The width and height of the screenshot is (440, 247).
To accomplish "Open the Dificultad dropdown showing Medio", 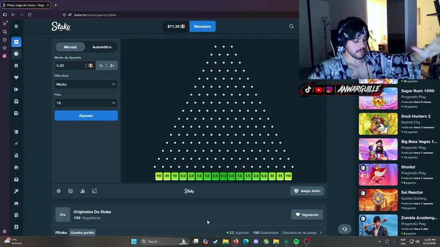I will coord(86,84).
